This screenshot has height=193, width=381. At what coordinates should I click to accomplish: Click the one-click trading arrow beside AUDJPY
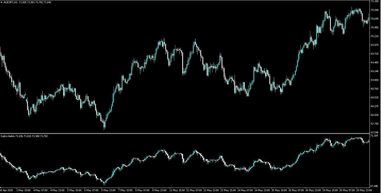click(x=1, y=2)
